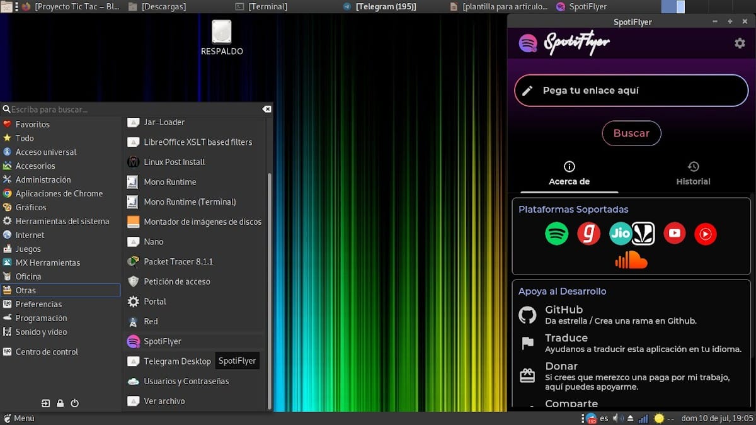The width and height of the screenshot is (756, 425).
Task: Click the Pega tu enlace aquí field
Action: click(x=630, y=90)
